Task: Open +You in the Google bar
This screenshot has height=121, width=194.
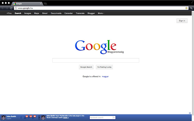Action: (x=9, y=13)
